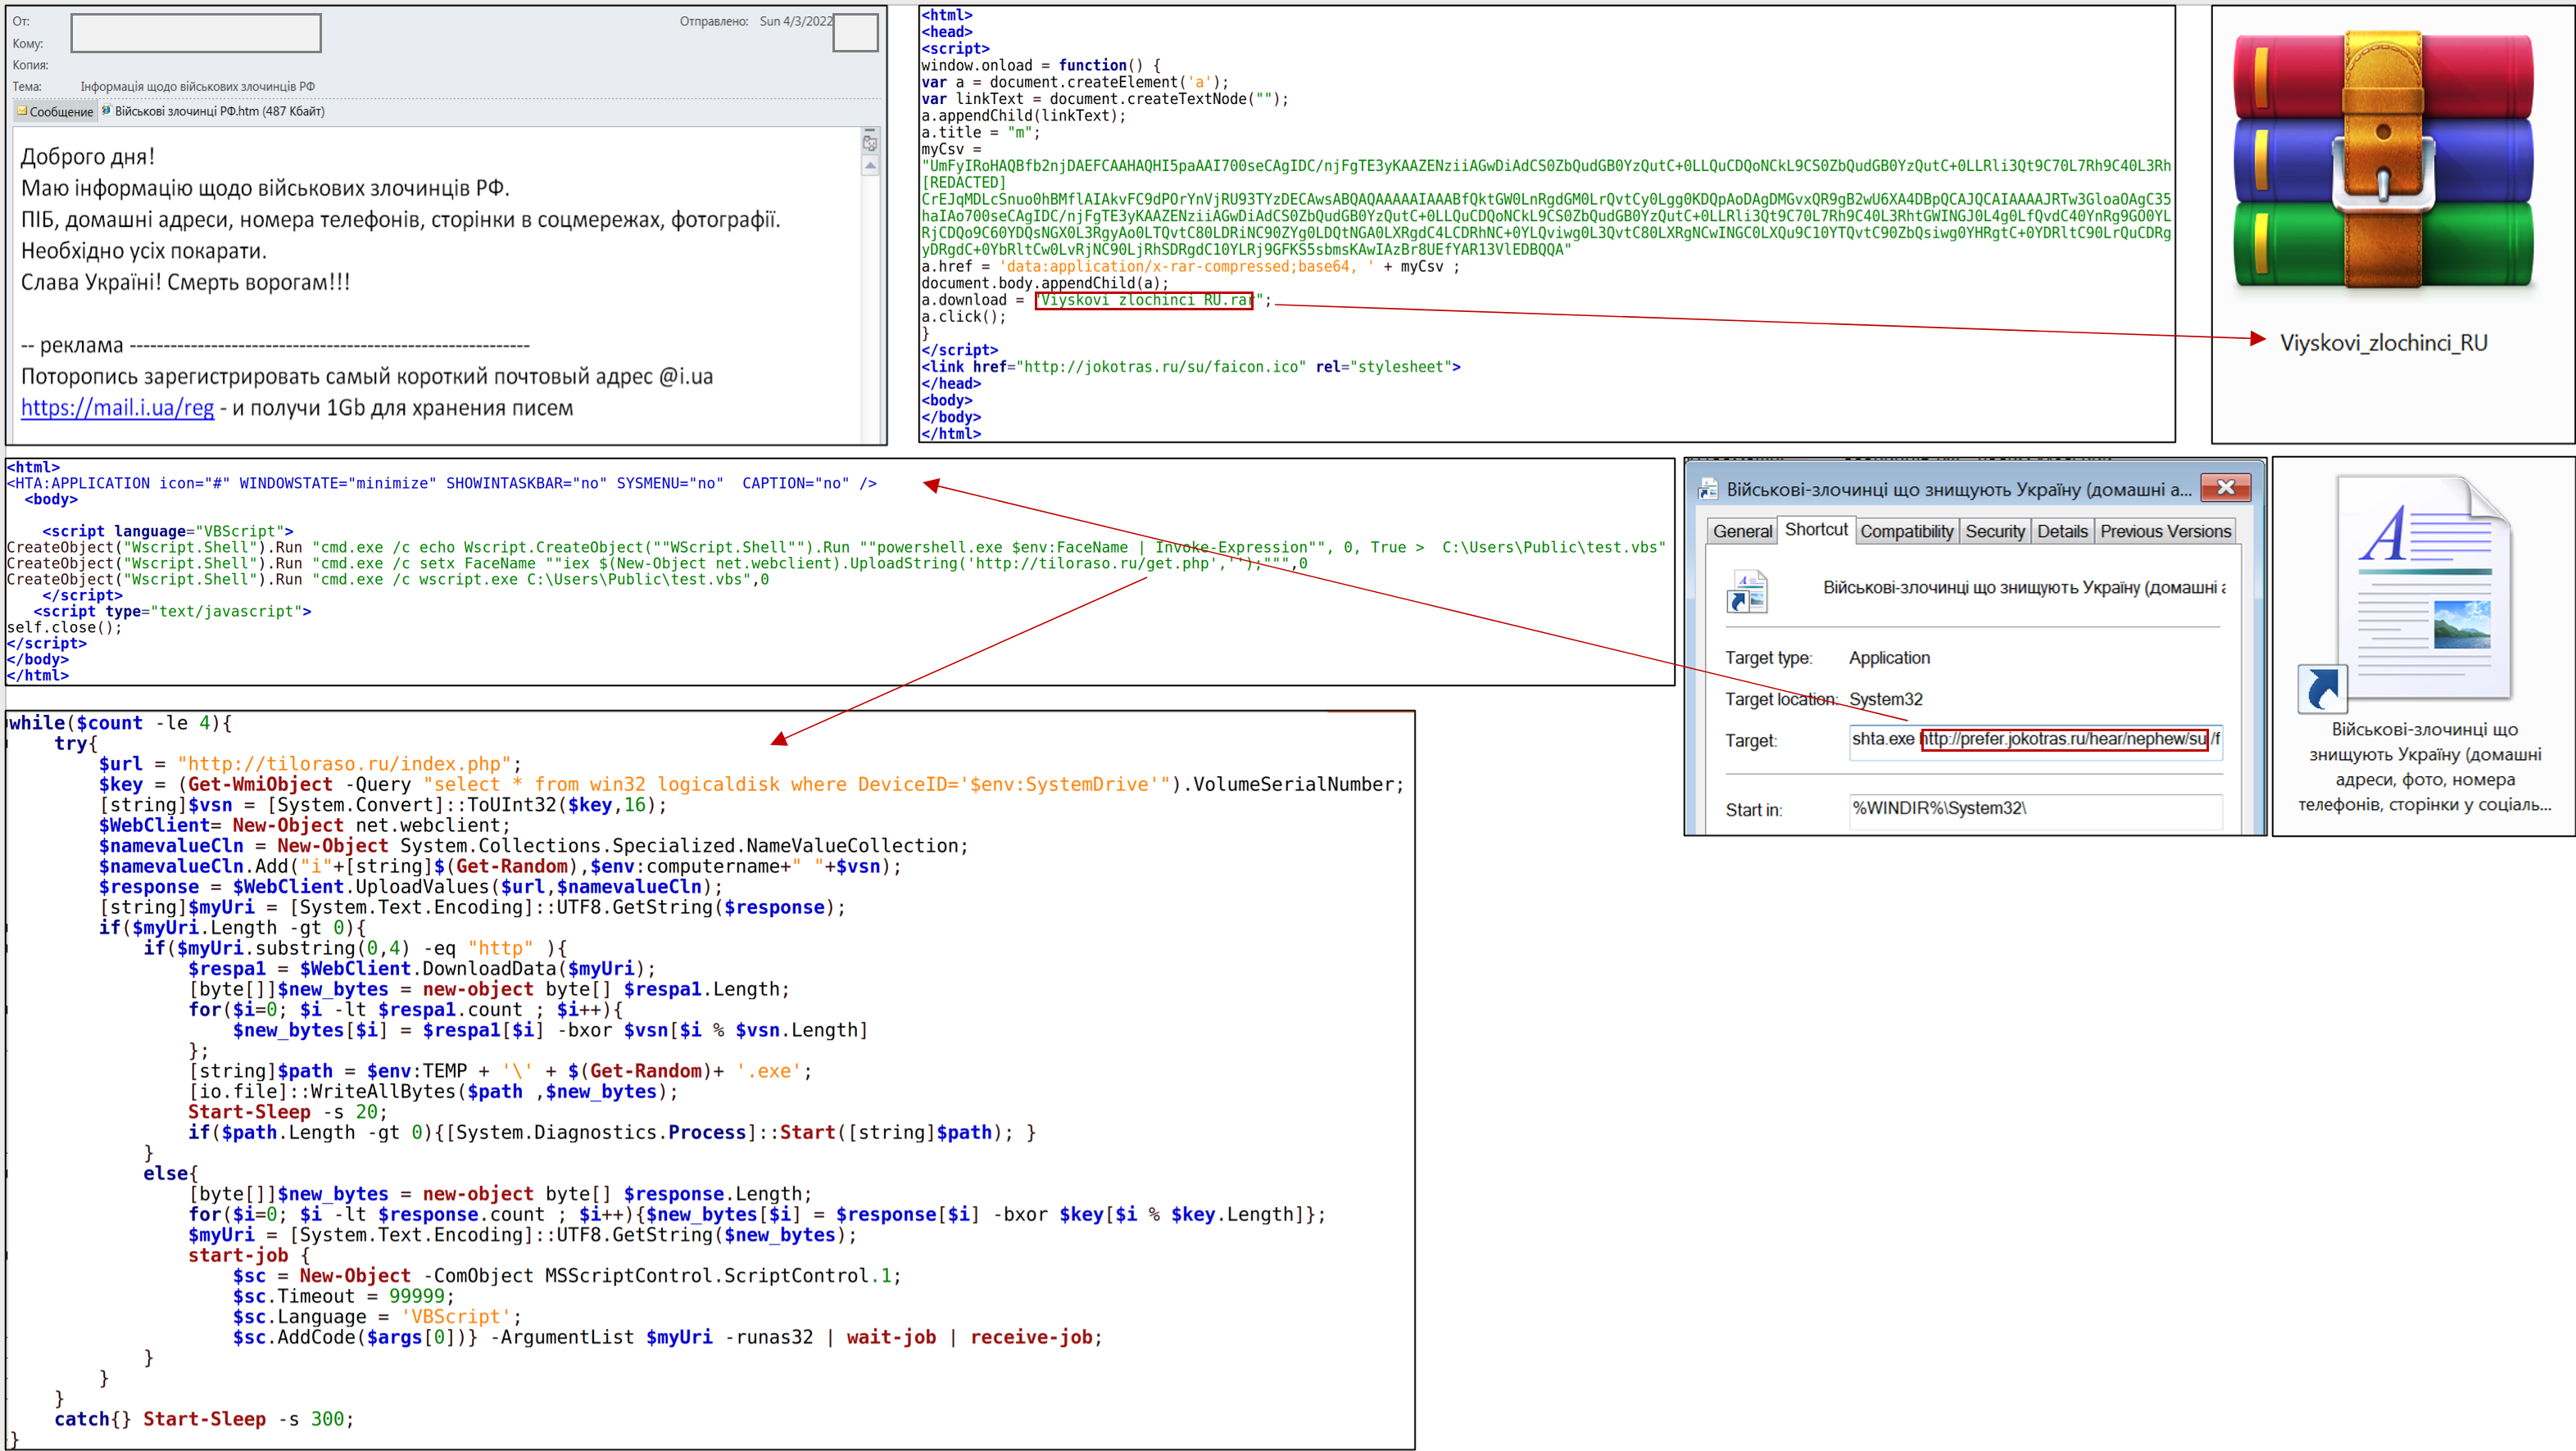Go to the Details tab
2576x1451 pixels.
[x=2062, y=531]
